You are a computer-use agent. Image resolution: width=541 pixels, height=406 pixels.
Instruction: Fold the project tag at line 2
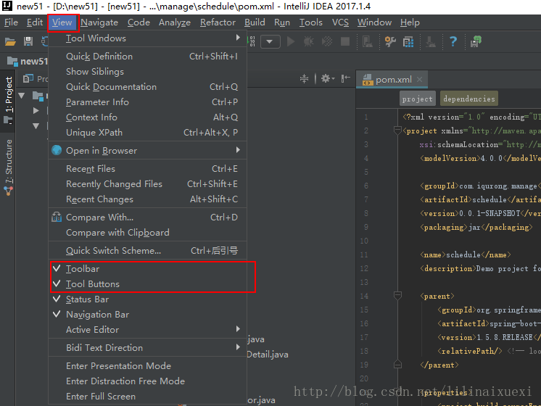click(397, 130)
